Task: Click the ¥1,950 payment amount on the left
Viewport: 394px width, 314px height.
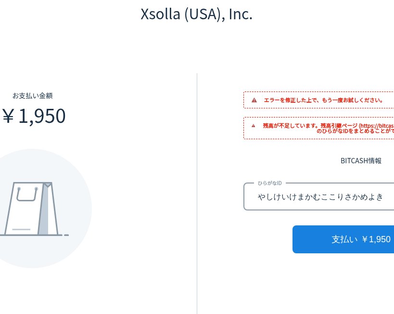Action: tap(34, 116)
